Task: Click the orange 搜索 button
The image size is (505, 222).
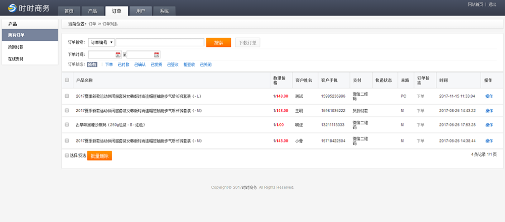Action: point(218,43)
